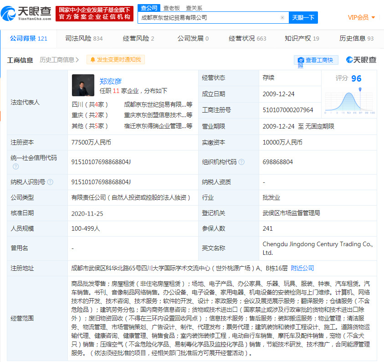Click the score distribution chart marker
The image size is (384, 362).
(360, 89)
